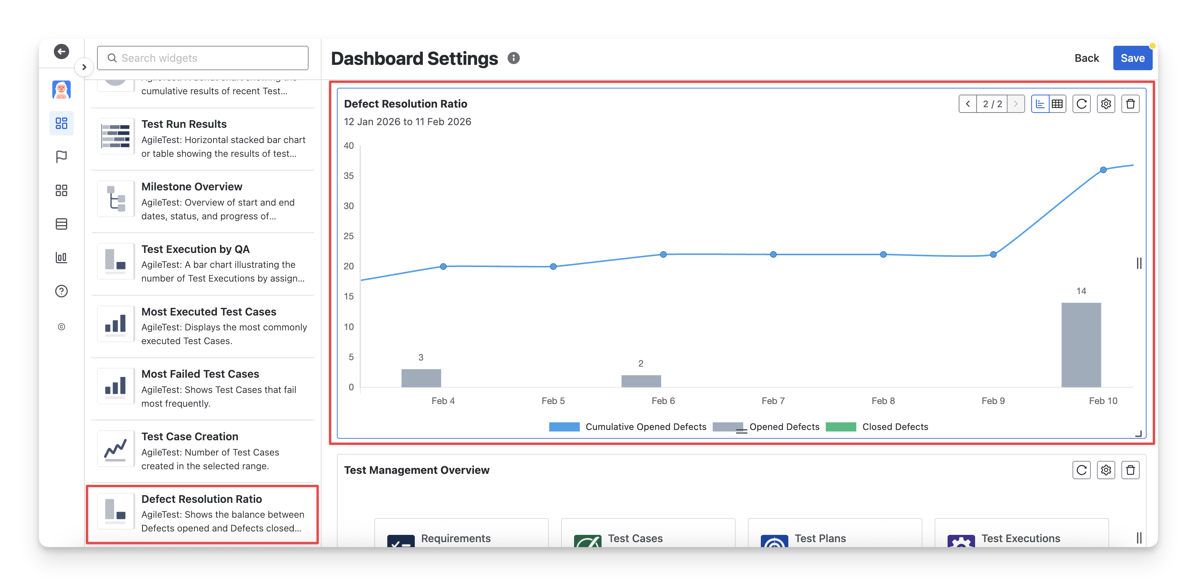Click the Search widgets input field
This screenshot has width=1197, height=586.
click(202, 58)
